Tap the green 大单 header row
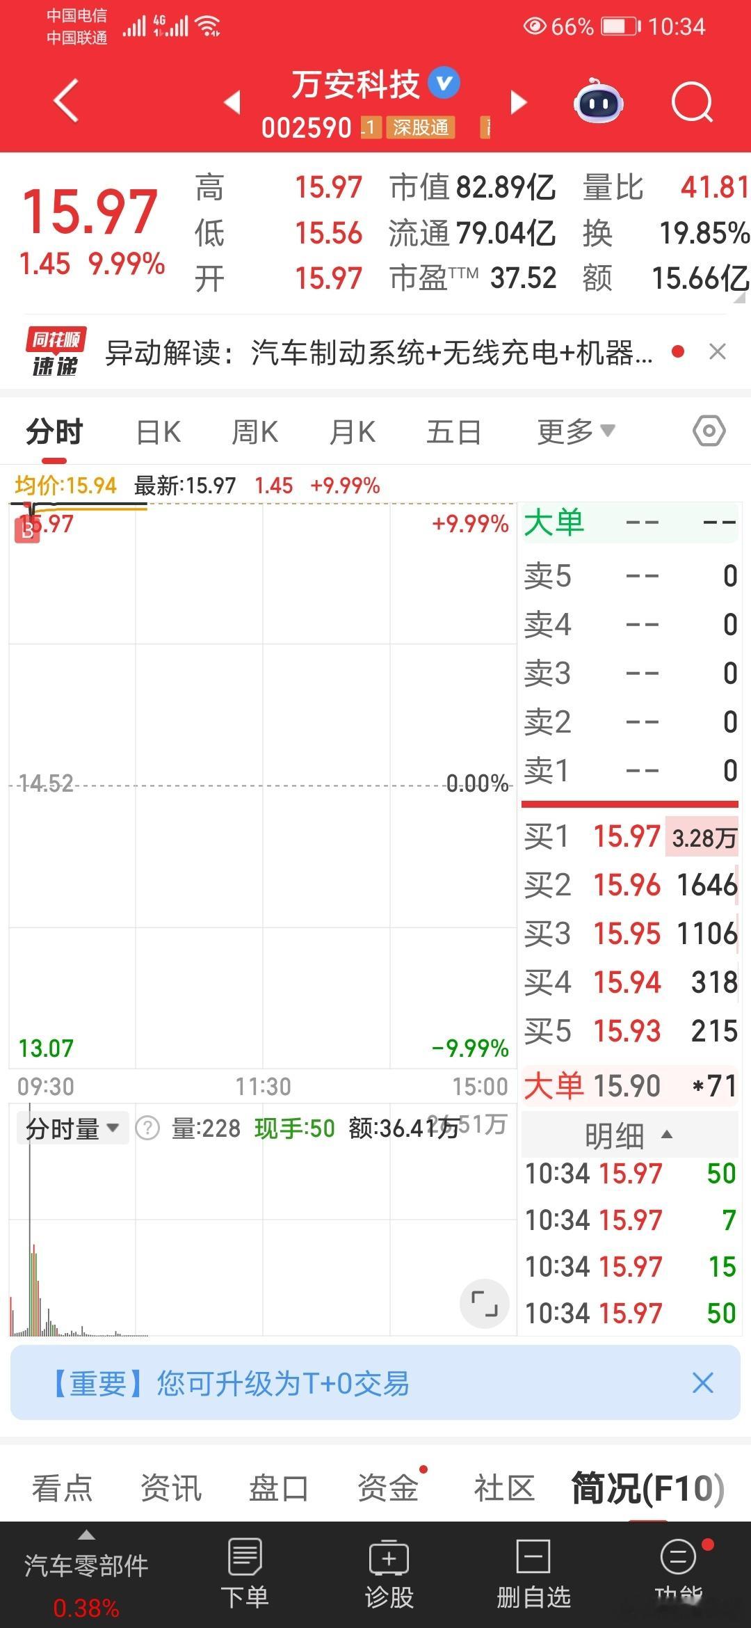The height and width of the screenshot is (1628, 751). click(630, 523)
